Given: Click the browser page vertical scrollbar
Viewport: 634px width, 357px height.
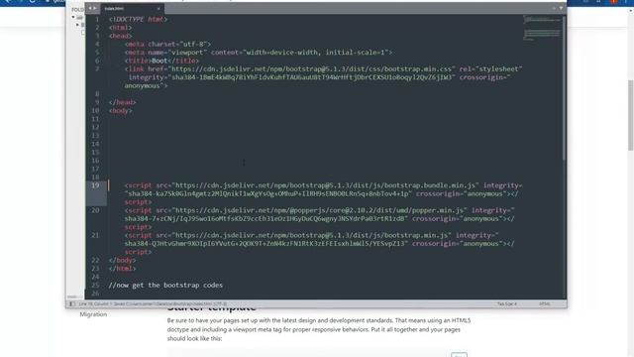Looking at the screenshot, I should point(630,115).
